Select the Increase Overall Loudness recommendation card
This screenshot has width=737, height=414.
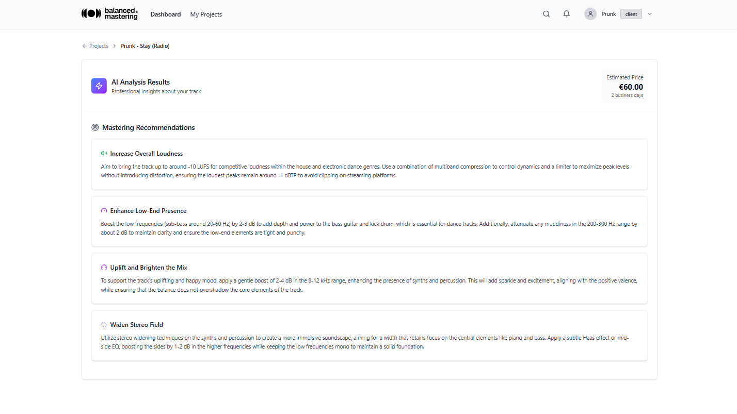(x=369, y=164)
